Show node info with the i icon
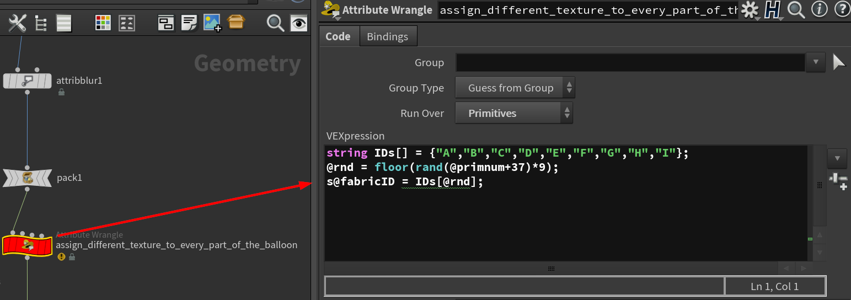The height and width of the screenshot is (300, 851). [x=819, y=9]
